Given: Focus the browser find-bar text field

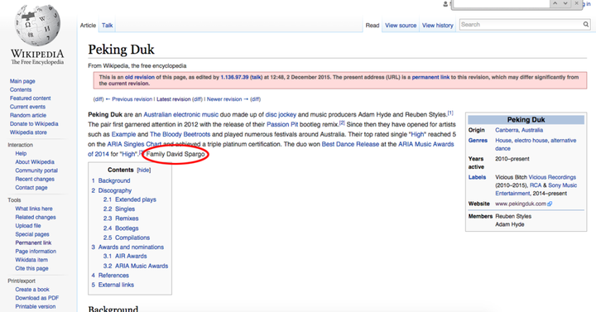Looking at the screenshot, I should click(502, 3).
